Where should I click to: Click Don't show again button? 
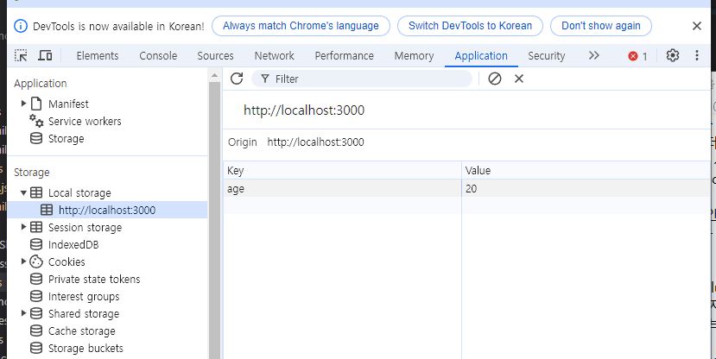click(x=600, y=26)
